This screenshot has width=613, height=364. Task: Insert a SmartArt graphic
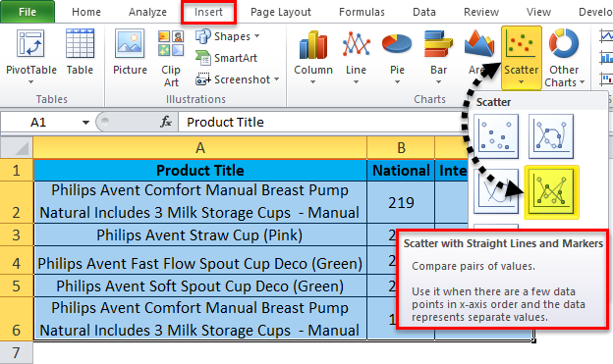[x=226, y=58]
